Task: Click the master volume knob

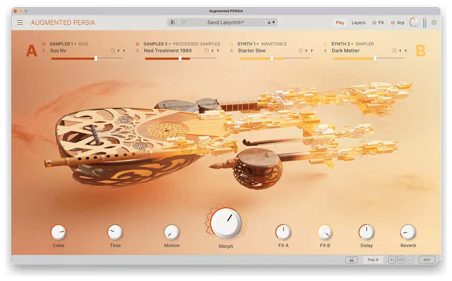Action: (414, 22)
